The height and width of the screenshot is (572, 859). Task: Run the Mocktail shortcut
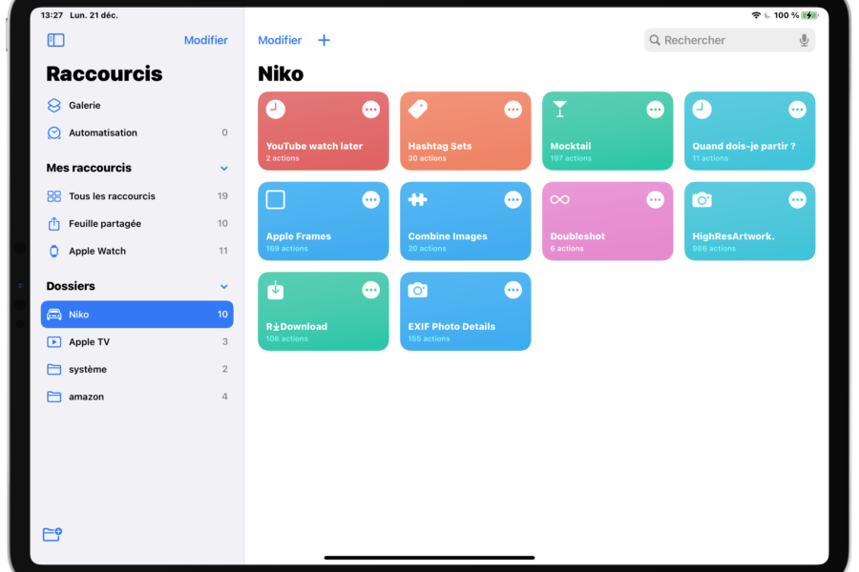(x=608, y=131)
